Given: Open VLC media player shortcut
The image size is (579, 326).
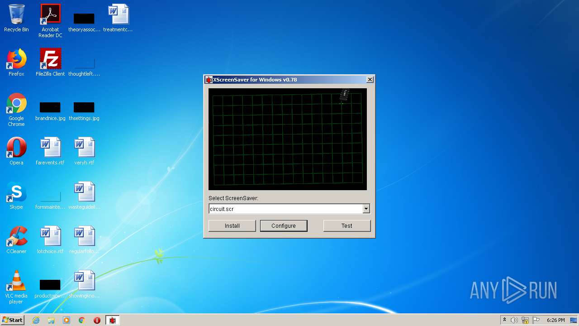Looking at the screenshot, I should (x=16, y=287).
